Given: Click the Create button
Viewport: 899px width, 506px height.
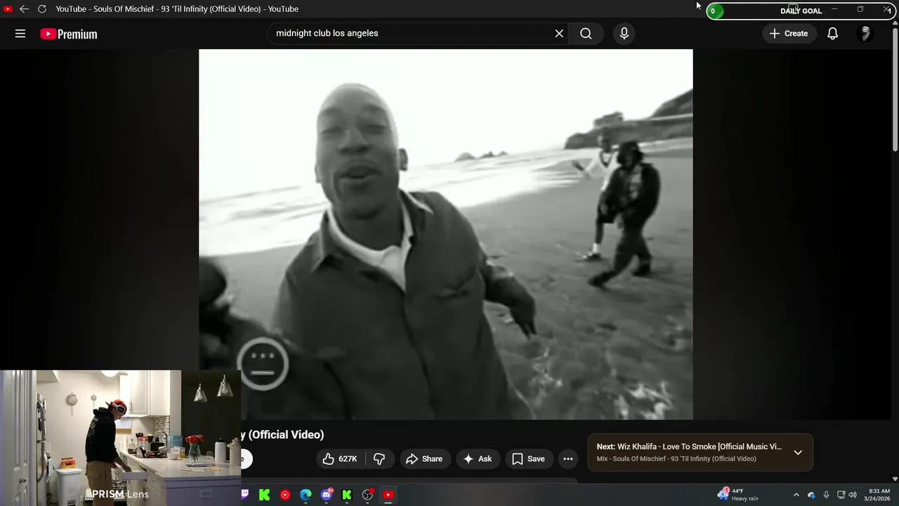Looking at the screenshot, I should click(x=789, y=34).
